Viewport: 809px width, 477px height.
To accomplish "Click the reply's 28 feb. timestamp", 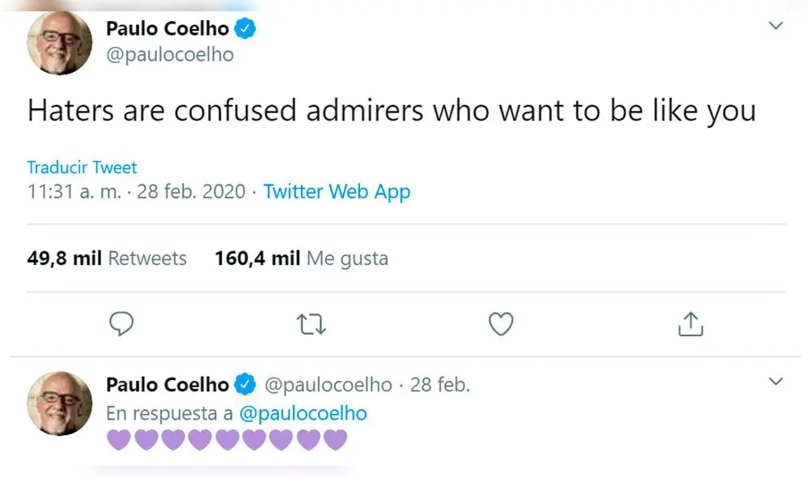I will tap(440, 385).
